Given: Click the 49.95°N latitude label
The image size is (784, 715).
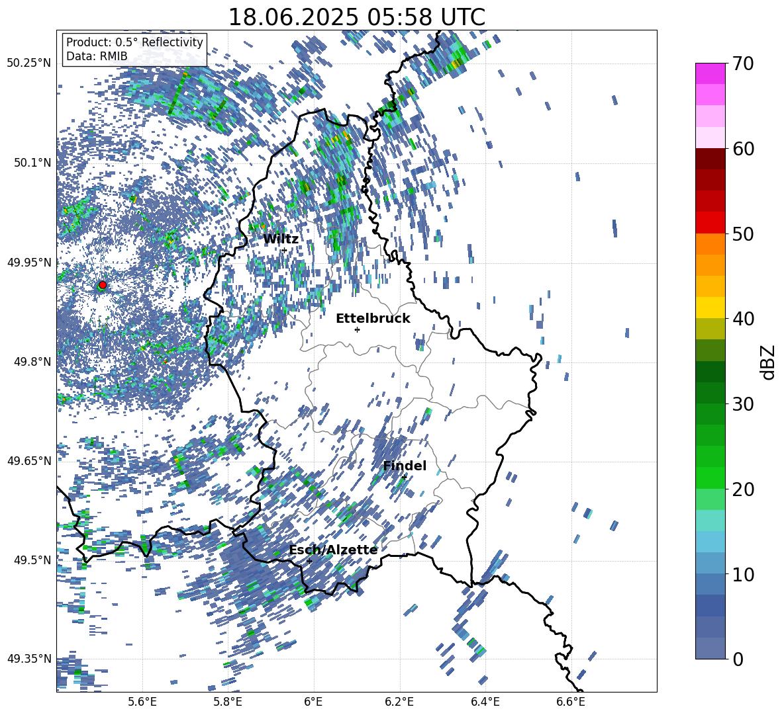Looking at the screenshot, I should tap(29, 262).
